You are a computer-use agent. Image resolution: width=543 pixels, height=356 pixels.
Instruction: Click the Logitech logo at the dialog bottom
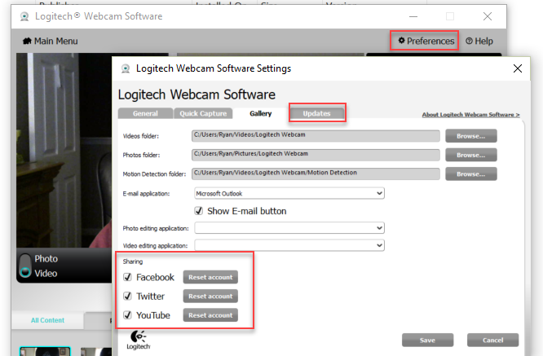(x=138, y=340)
